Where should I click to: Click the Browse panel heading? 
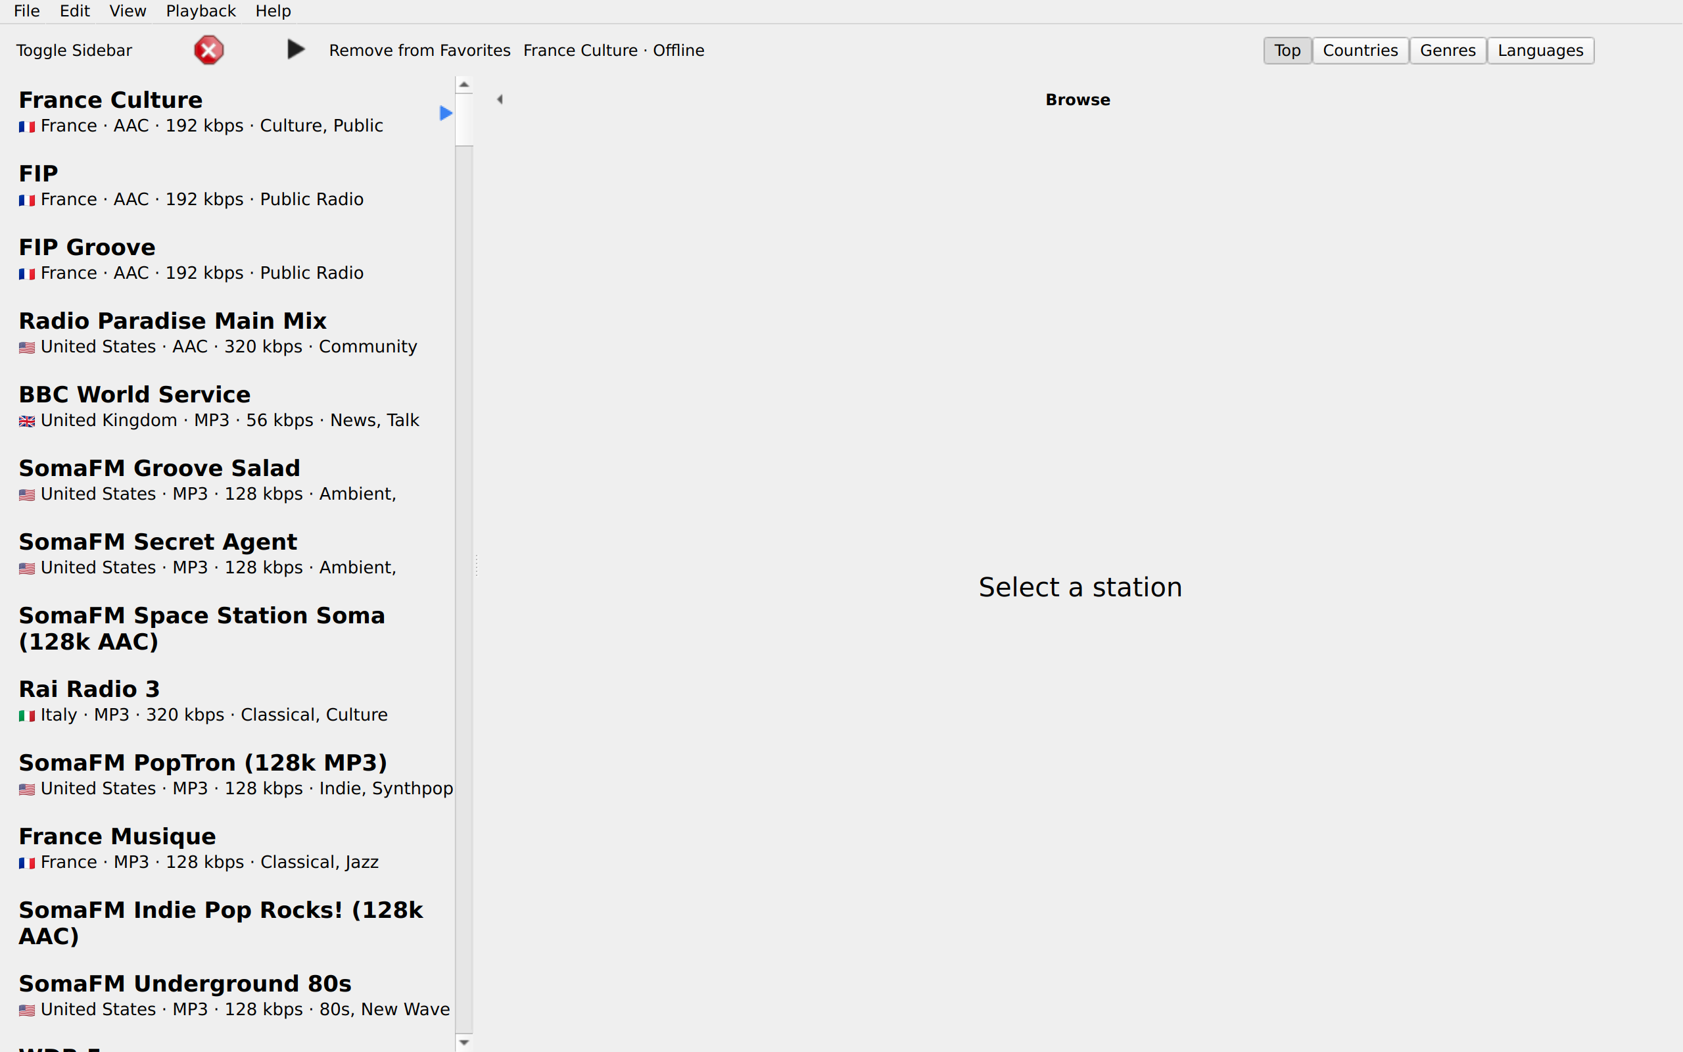pos(1078,99)
